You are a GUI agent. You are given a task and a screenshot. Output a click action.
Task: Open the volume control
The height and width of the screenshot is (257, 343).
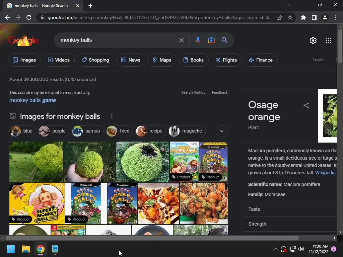(301, 249)
